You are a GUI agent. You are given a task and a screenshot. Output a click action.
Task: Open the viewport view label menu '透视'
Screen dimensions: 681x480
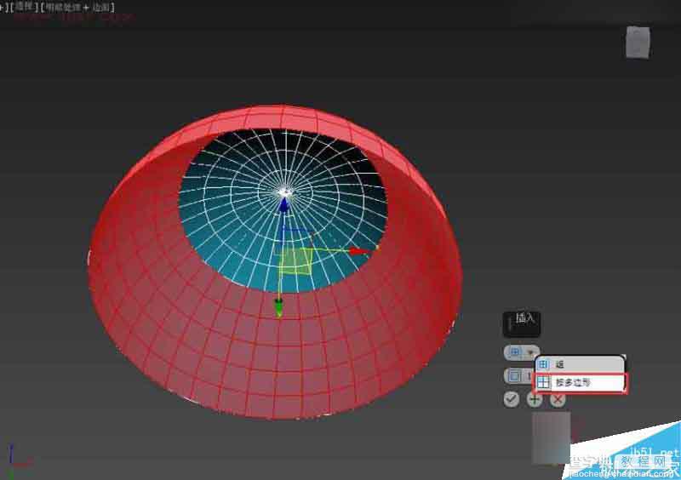click(x=25, y=7)
